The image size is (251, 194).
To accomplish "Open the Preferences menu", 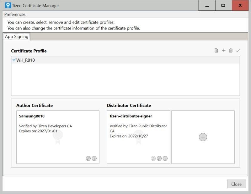I will point(15,14).
